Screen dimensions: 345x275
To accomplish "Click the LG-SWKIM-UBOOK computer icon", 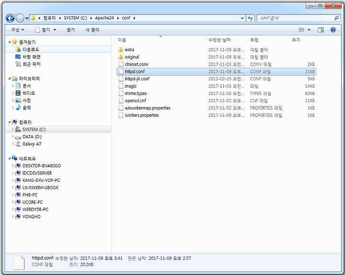I will tap(18, 187).
